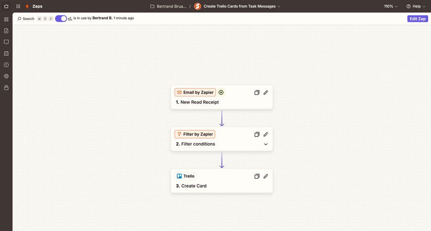Duplicate the New Read Receipt step
Screen dimensions: 431x231
pyautogui.click(x=257, y=93)
